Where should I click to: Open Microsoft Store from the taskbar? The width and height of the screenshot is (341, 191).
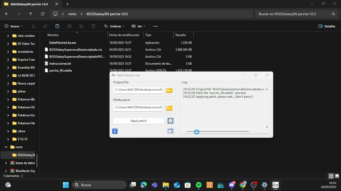click(188, 185)
